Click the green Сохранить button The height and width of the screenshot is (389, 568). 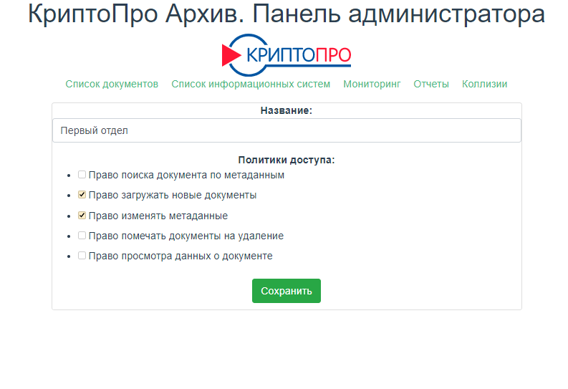tap(287, 291)
